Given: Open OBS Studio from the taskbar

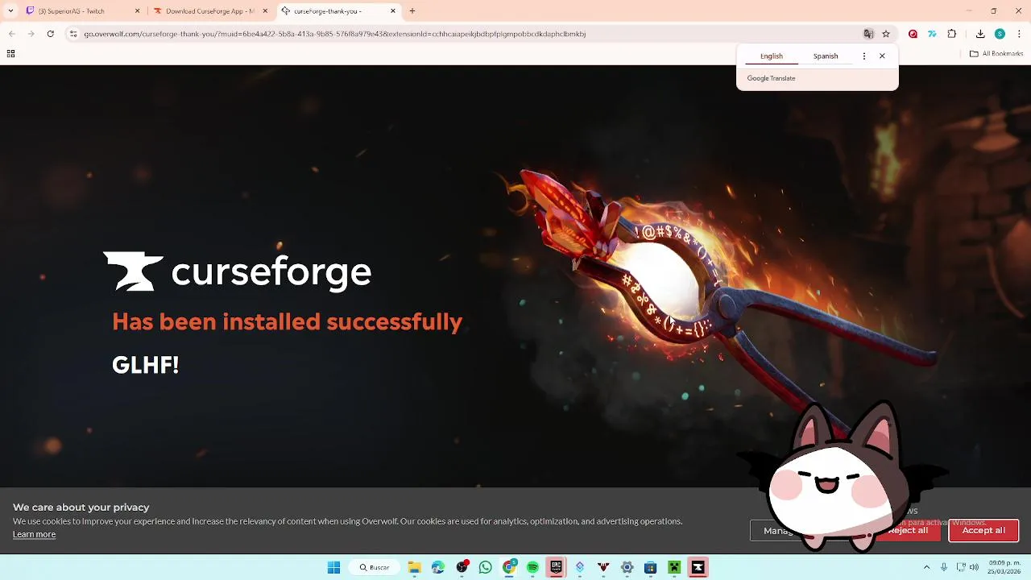Looking at the screenshot, I should [x=462, y=568].
